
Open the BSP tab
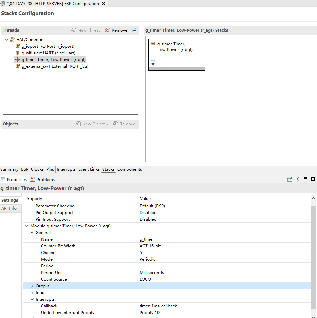pyautogui.click(x=25, y=169)
